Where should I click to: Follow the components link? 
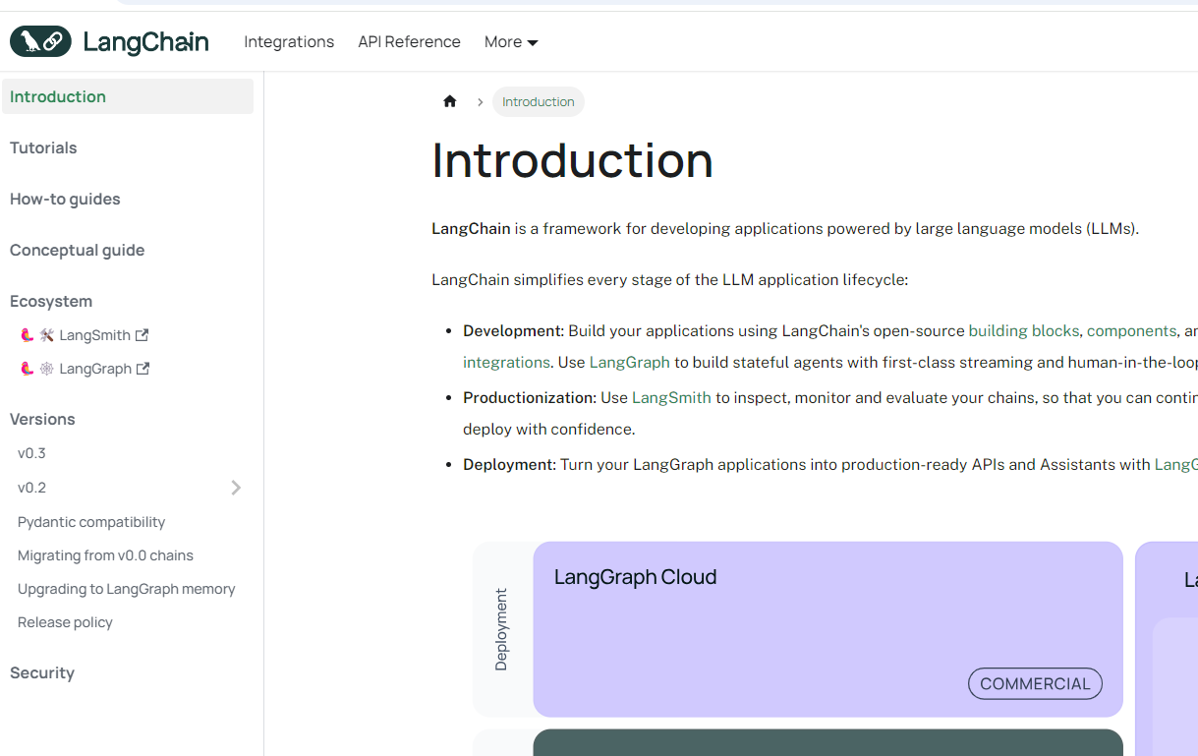(x=1131, y=331)
